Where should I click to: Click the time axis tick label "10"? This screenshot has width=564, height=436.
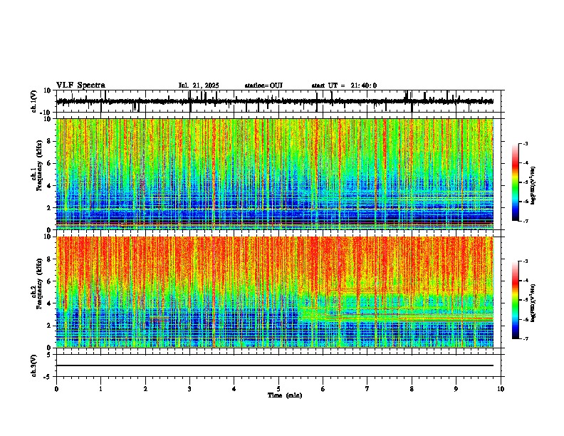point(501,389)
